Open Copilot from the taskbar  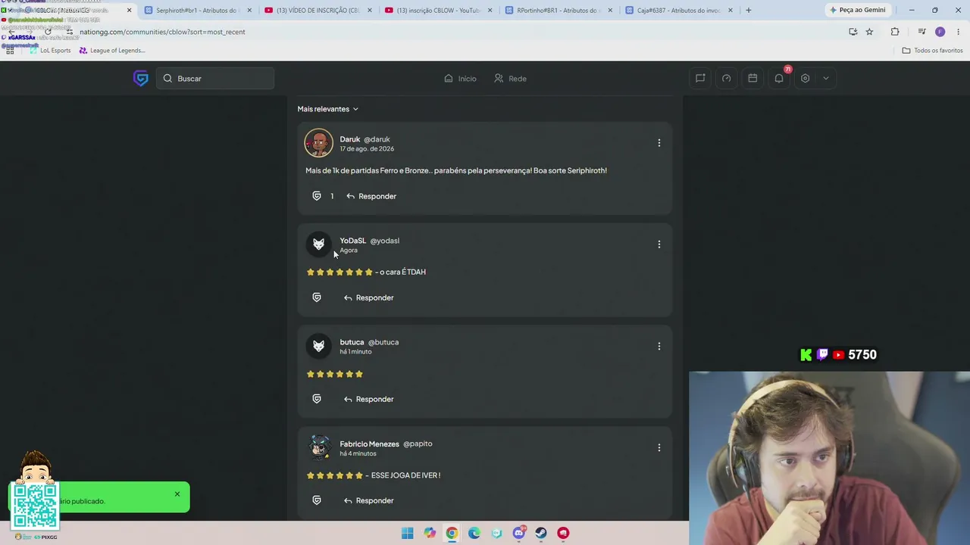pos(430,533)
